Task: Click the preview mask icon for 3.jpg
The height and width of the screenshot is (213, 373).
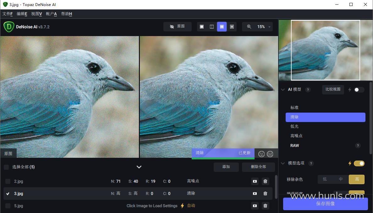Action: pos(255,194)
